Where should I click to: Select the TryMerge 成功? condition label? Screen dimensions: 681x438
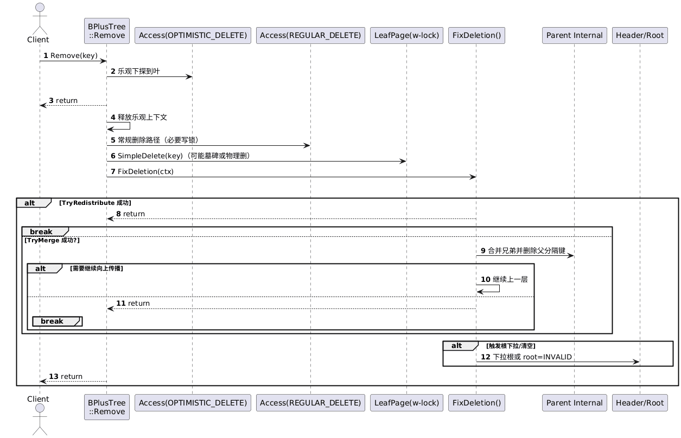tap(52, 240)
